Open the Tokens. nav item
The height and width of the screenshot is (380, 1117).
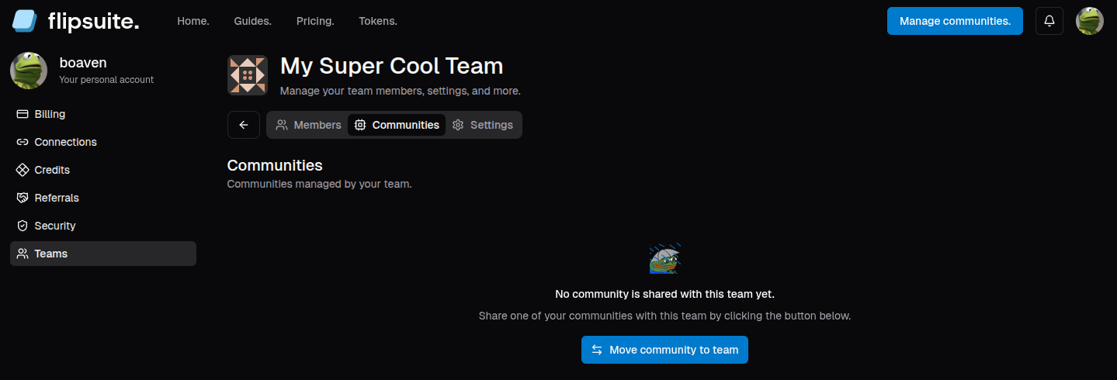click(378, 21)
